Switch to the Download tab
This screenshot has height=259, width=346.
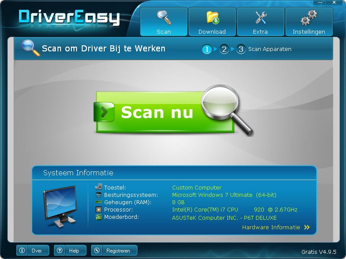pos(212,22)
